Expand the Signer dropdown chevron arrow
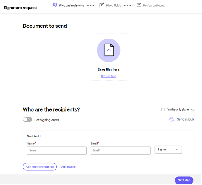The image size is (202, 185). pos(177,150)
